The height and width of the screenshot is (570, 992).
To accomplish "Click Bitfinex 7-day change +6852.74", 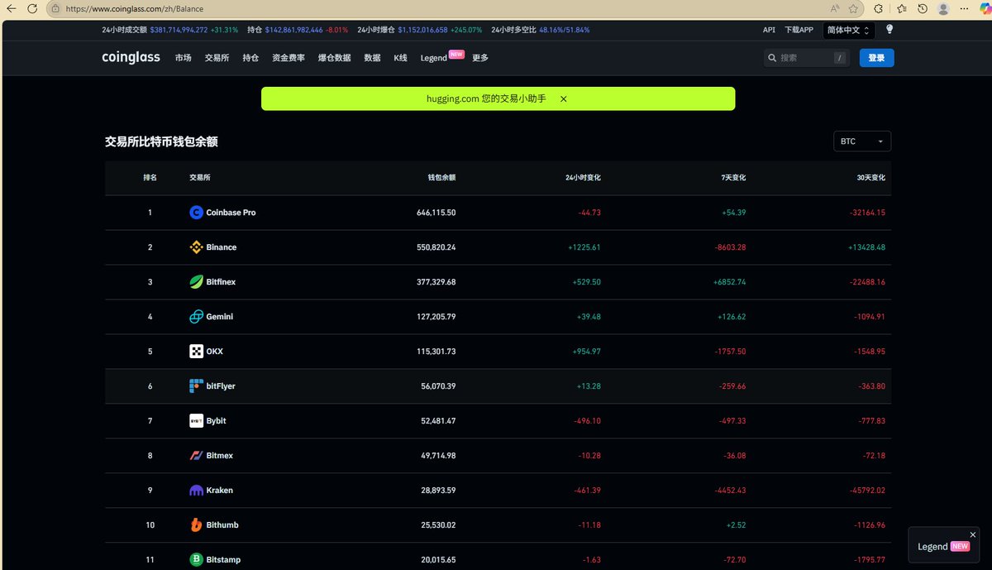I will (x=729, y=282).
